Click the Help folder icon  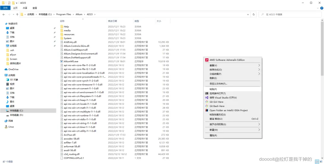point(62,27)
